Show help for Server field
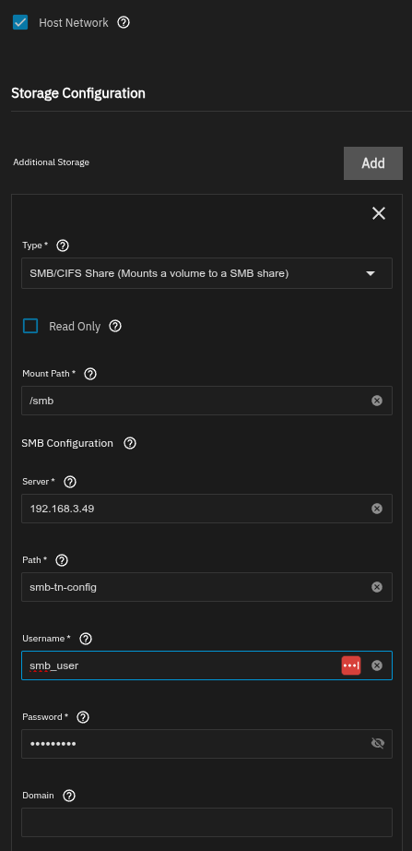 [70, 482]
